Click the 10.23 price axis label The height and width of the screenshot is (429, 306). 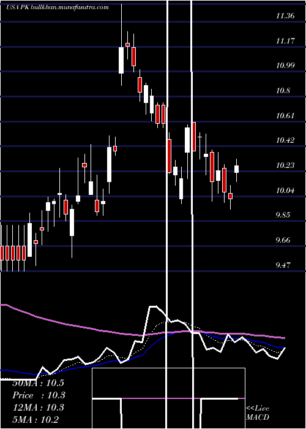[x=285, y=165]
